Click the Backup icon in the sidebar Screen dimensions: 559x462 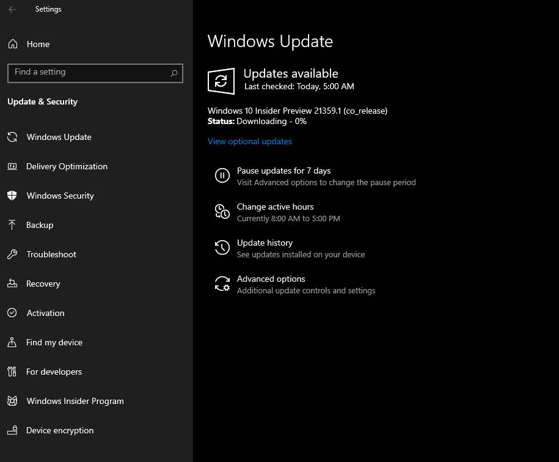[x=12, y=225]
